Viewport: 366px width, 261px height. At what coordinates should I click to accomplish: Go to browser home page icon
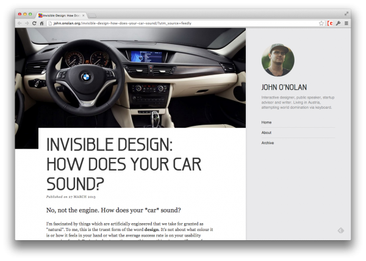coord(41,23)
